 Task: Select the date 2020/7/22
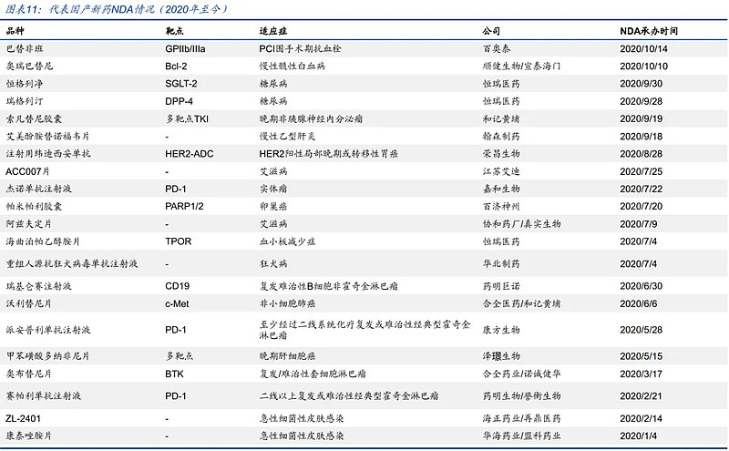click(642, 190)
